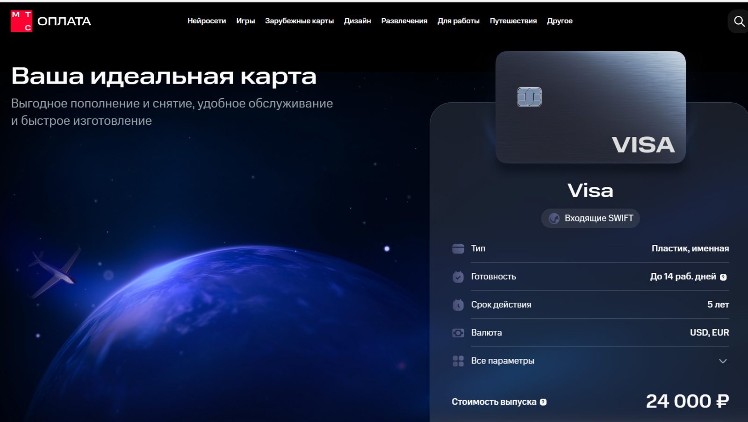The image size is (748, 422).
Task: Select Дизайн in the top navigation
Action: (x=357, y=21)
